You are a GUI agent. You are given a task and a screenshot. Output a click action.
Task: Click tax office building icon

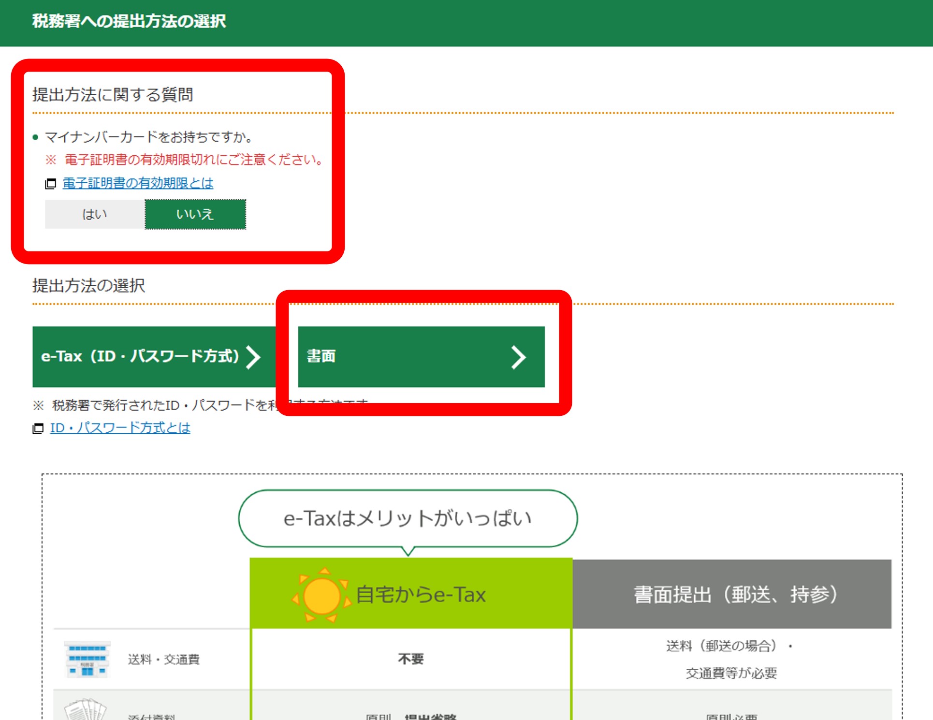coord(87,659)
